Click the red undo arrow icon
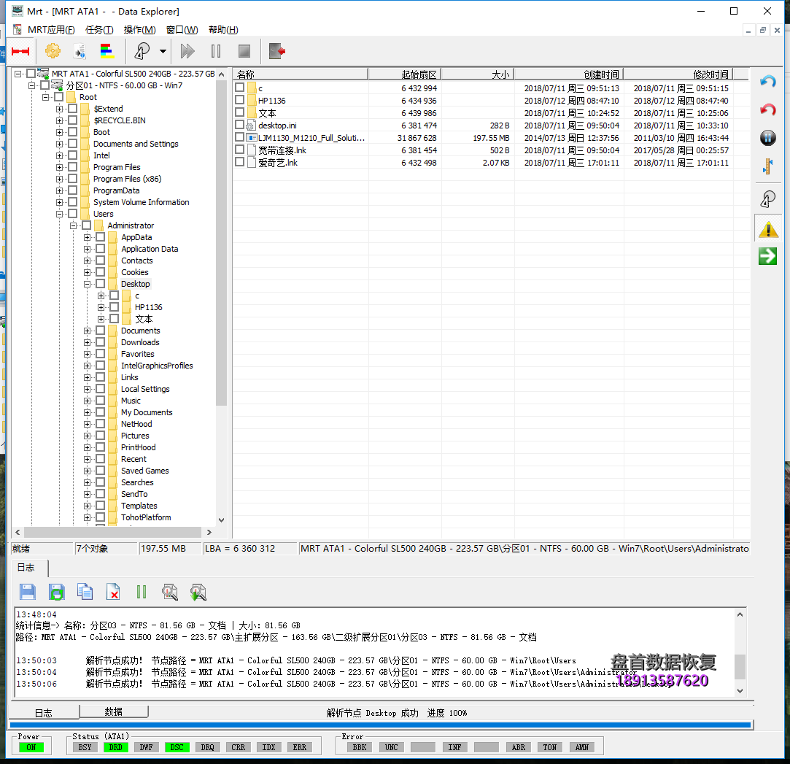Screen dimensions: 790x764 [x=767, y=109]
